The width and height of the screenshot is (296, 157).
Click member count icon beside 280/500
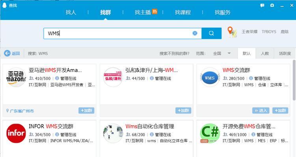click(x=225, y=78)
